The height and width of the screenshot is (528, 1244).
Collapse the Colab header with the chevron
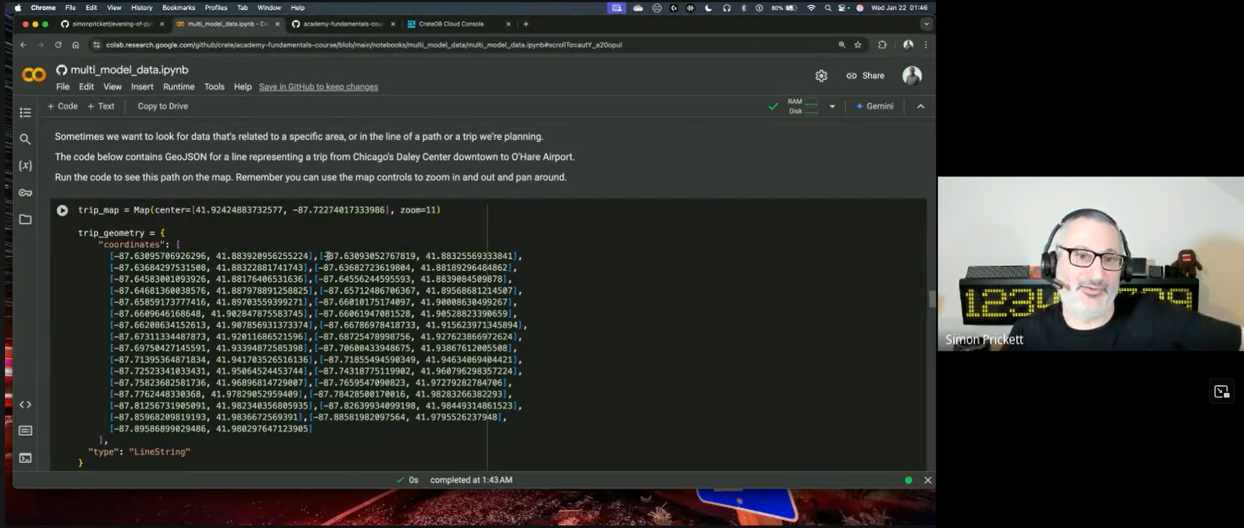click(x=921, y=106)
